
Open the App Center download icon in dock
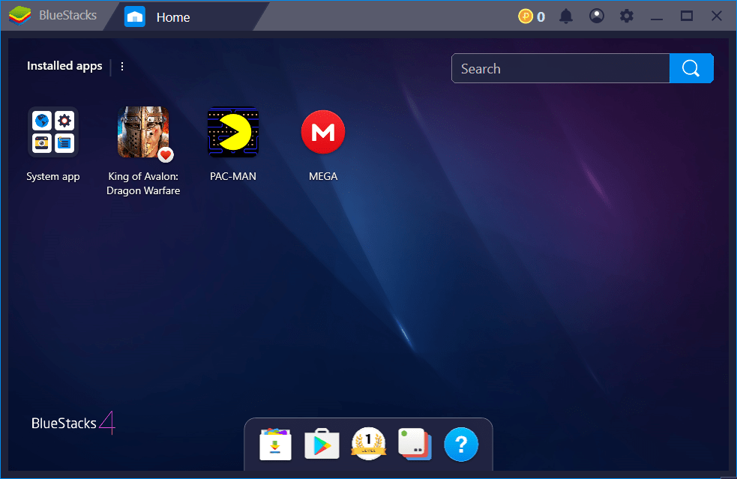275,444
